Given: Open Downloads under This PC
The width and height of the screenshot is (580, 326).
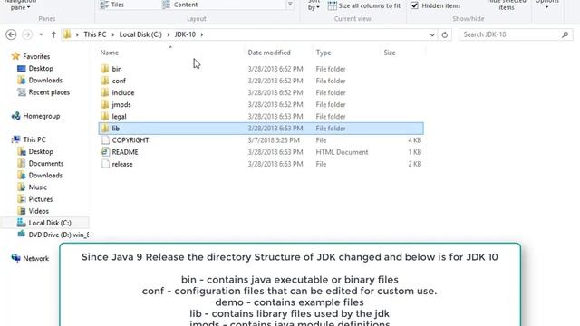Looking at the screenshot, I should pos(45,175).
